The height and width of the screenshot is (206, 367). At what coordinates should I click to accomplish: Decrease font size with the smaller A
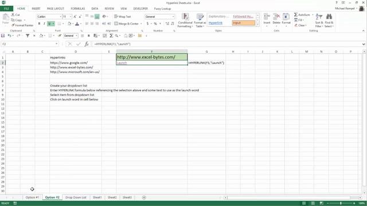click(x=80, y=17)
